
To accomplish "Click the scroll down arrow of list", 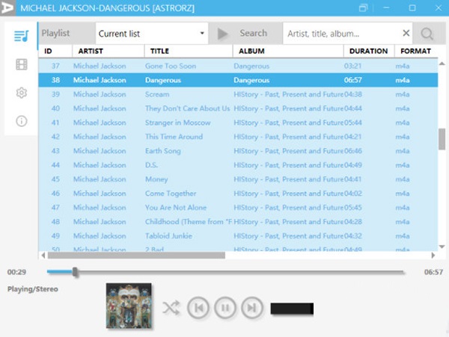I will click(x=442, y=247).
